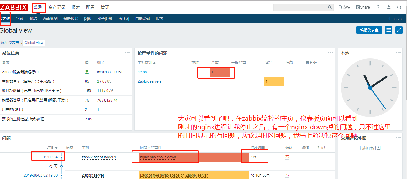The width and height of the screenshot is (407, 179).
Task: Go to the 自动发现 submenu
Action: pyautogui.click(x=142, y=19)
